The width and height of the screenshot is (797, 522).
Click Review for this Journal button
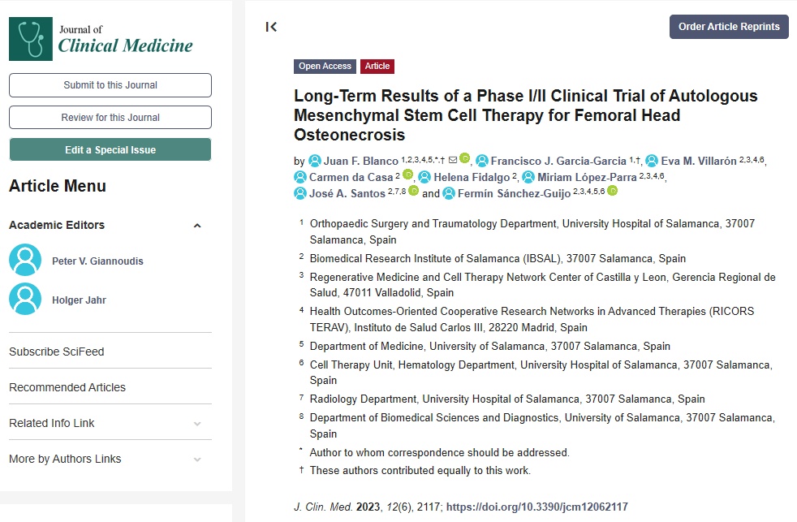pos(110,118)
